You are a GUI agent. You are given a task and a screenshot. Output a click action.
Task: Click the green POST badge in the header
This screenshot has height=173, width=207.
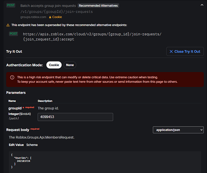(x=11, y=6)
